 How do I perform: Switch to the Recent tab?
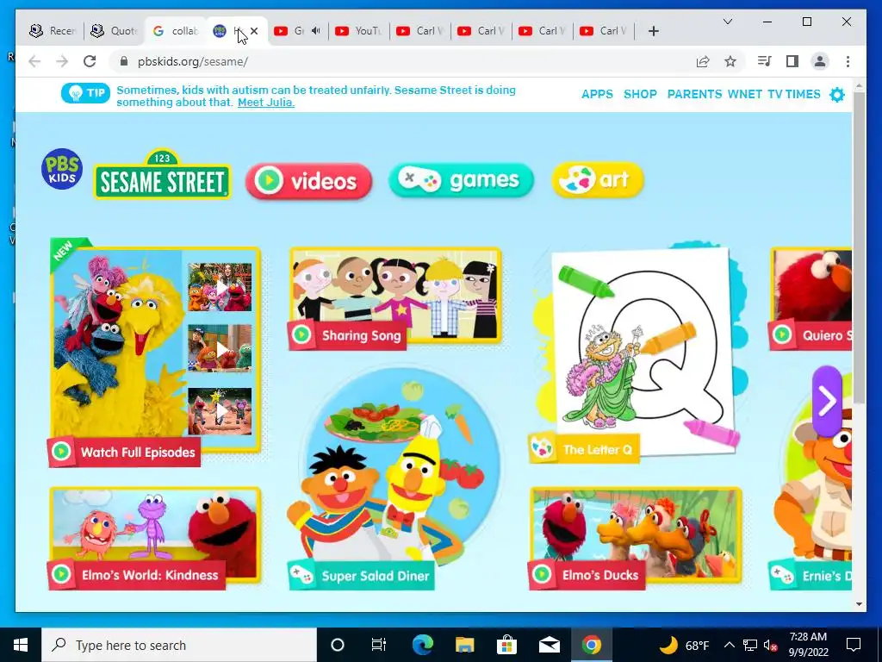coord(53,31)
